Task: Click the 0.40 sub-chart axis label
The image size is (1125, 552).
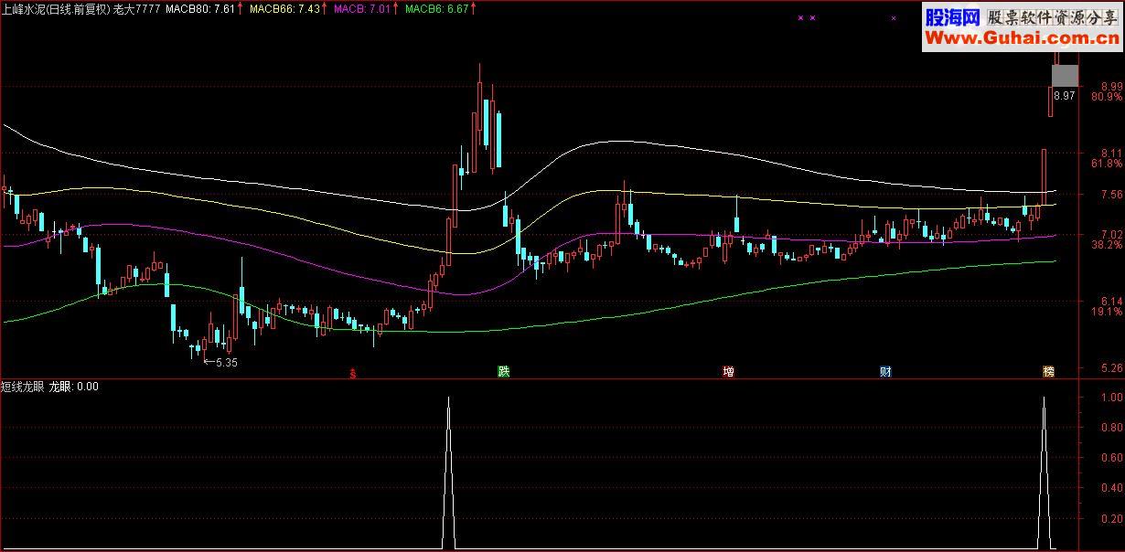Action: [1111, 488]
